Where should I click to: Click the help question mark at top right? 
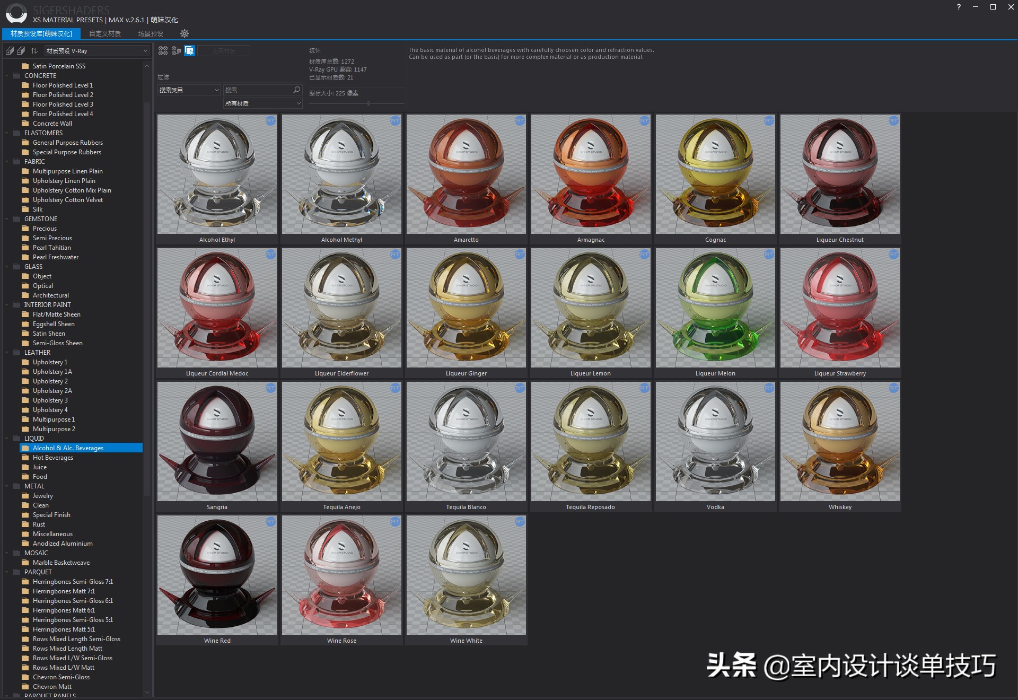[x=958, y=7]
